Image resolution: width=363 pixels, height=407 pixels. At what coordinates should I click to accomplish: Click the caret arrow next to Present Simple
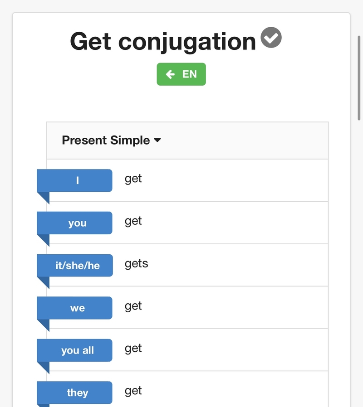pos(157,141)
